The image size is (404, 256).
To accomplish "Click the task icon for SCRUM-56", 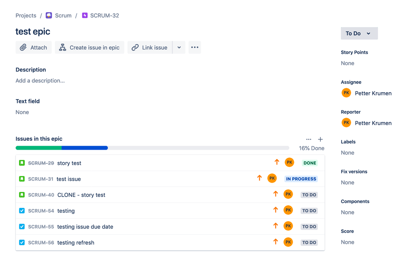I will point(22,242).
